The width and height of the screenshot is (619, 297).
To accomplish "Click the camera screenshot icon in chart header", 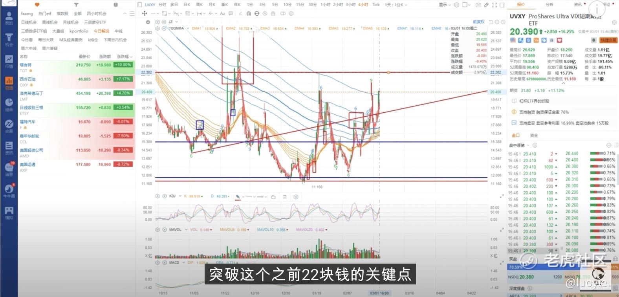I will [478, 5].
